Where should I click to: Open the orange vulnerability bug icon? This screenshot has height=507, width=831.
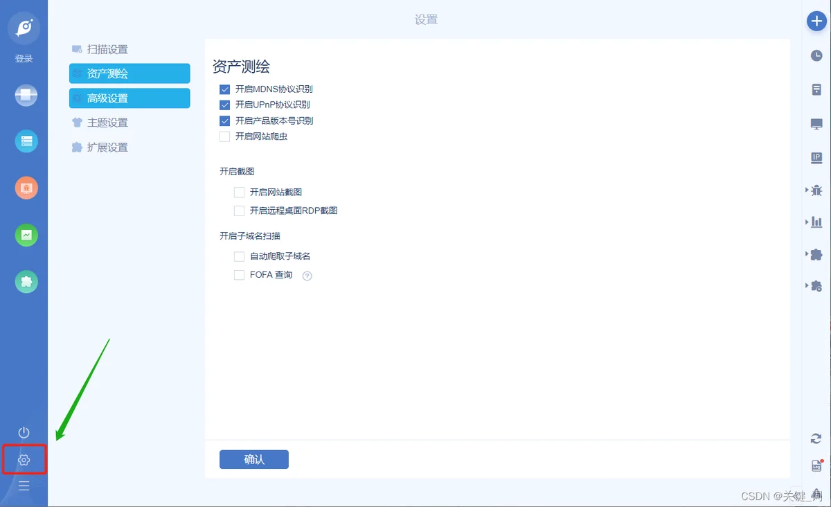pyautogui.click(x=26, y=188)
